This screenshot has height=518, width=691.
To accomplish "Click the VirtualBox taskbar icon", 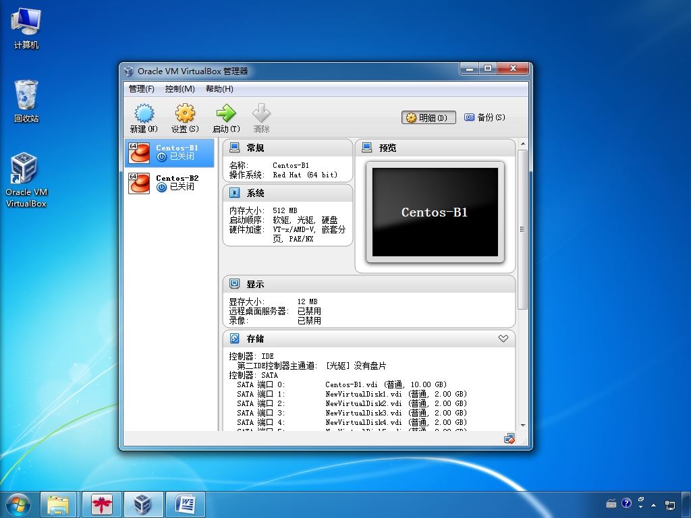I will tap(143, 505).
